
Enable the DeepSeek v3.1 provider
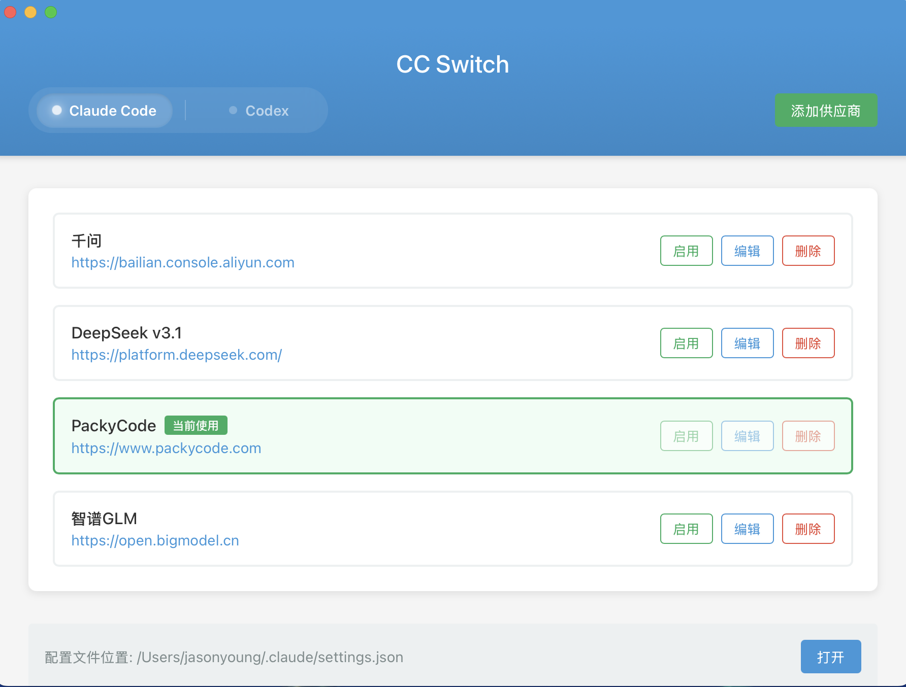pyautogui.click(x=686, y=343)
